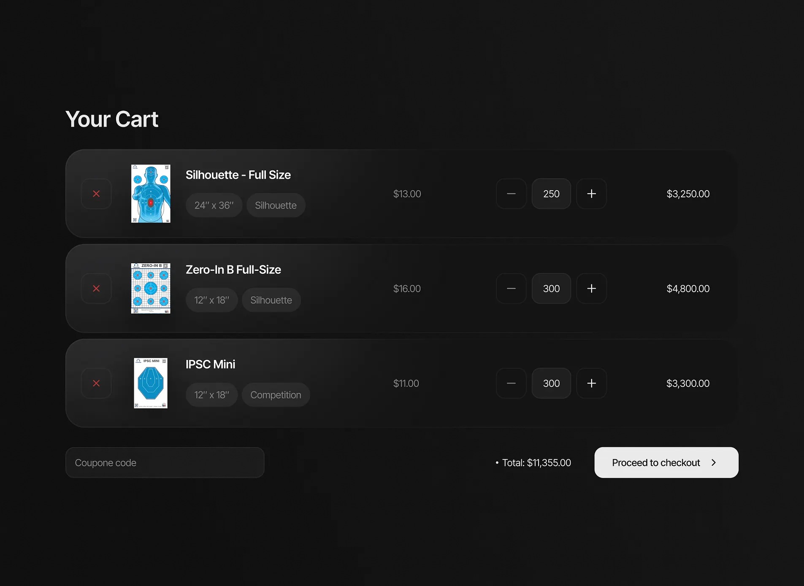This screenshot has width=804, height=586.
Task: Open the IPSC Mini product title
Action: (210, 365)
